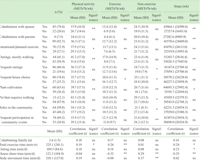
Task: Click the value '78 (72.9)'
Action: coord(59,47)
